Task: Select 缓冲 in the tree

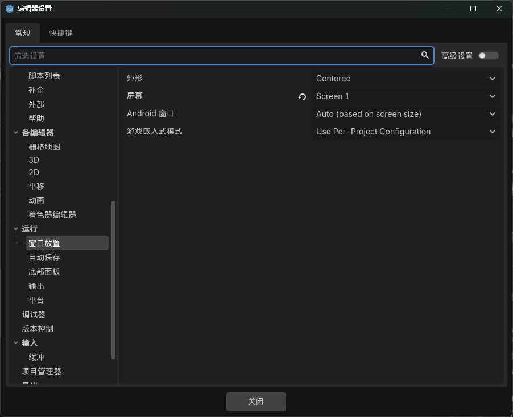Action: pos(36,357)
